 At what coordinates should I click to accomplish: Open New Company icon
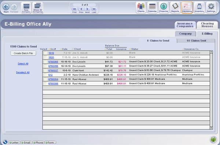point(26,8)
